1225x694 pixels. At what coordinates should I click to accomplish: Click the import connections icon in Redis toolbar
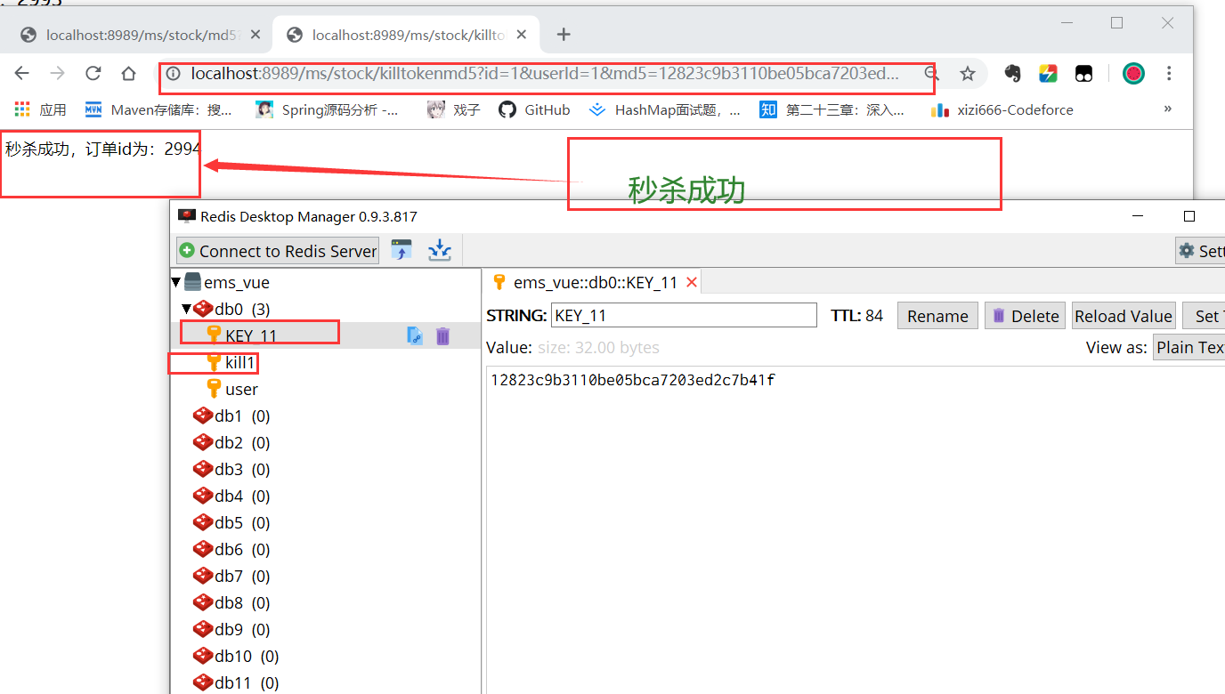coord(402,250)
